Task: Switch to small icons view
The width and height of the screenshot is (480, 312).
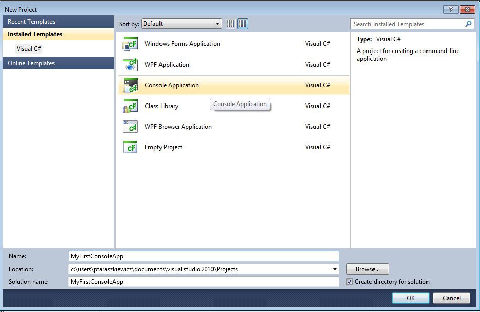Action: pos(231,24)
